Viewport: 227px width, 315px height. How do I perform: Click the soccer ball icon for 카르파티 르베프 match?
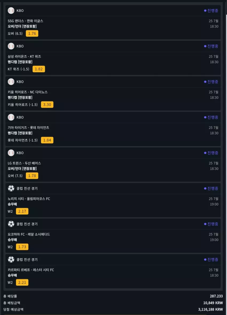tap(11, 259)
